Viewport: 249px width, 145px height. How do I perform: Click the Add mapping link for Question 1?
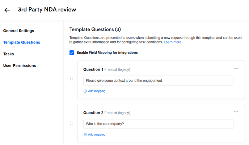[97, 91]
